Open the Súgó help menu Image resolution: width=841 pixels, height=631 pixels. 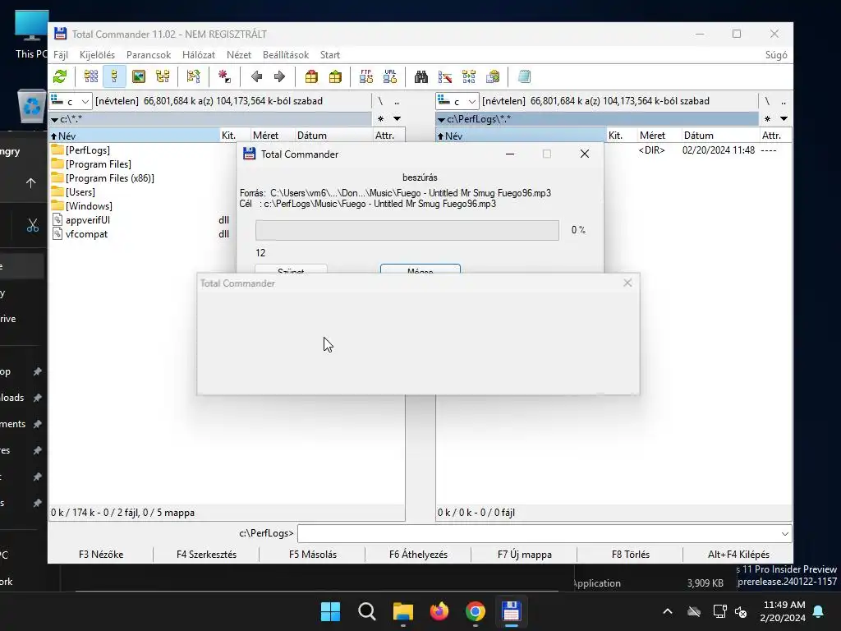point(776,55)
